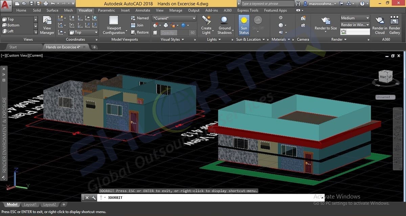Click the Join viewports button
The height and width of the screenshot is (216, 406).
(x=137, y=25)
